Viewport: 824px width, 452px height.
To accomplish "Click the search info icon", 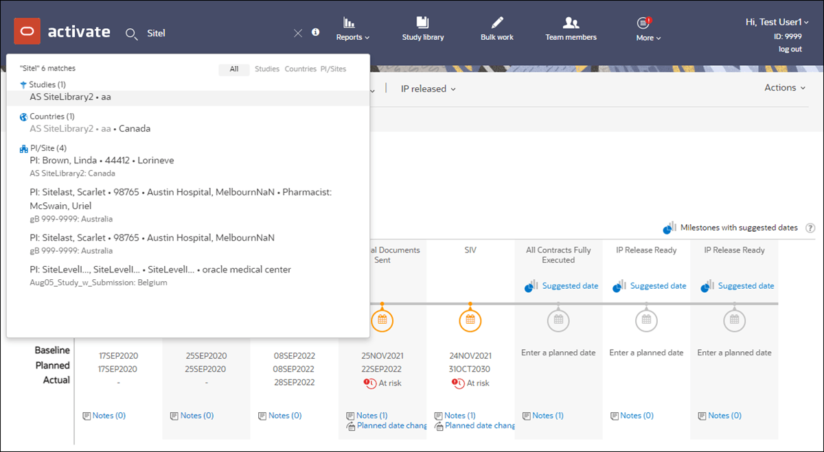I will click(316, 32).
